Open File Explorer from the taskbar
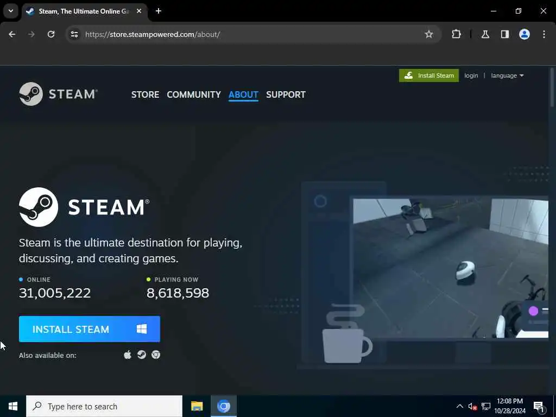556x417 pixels. point(197,406)
